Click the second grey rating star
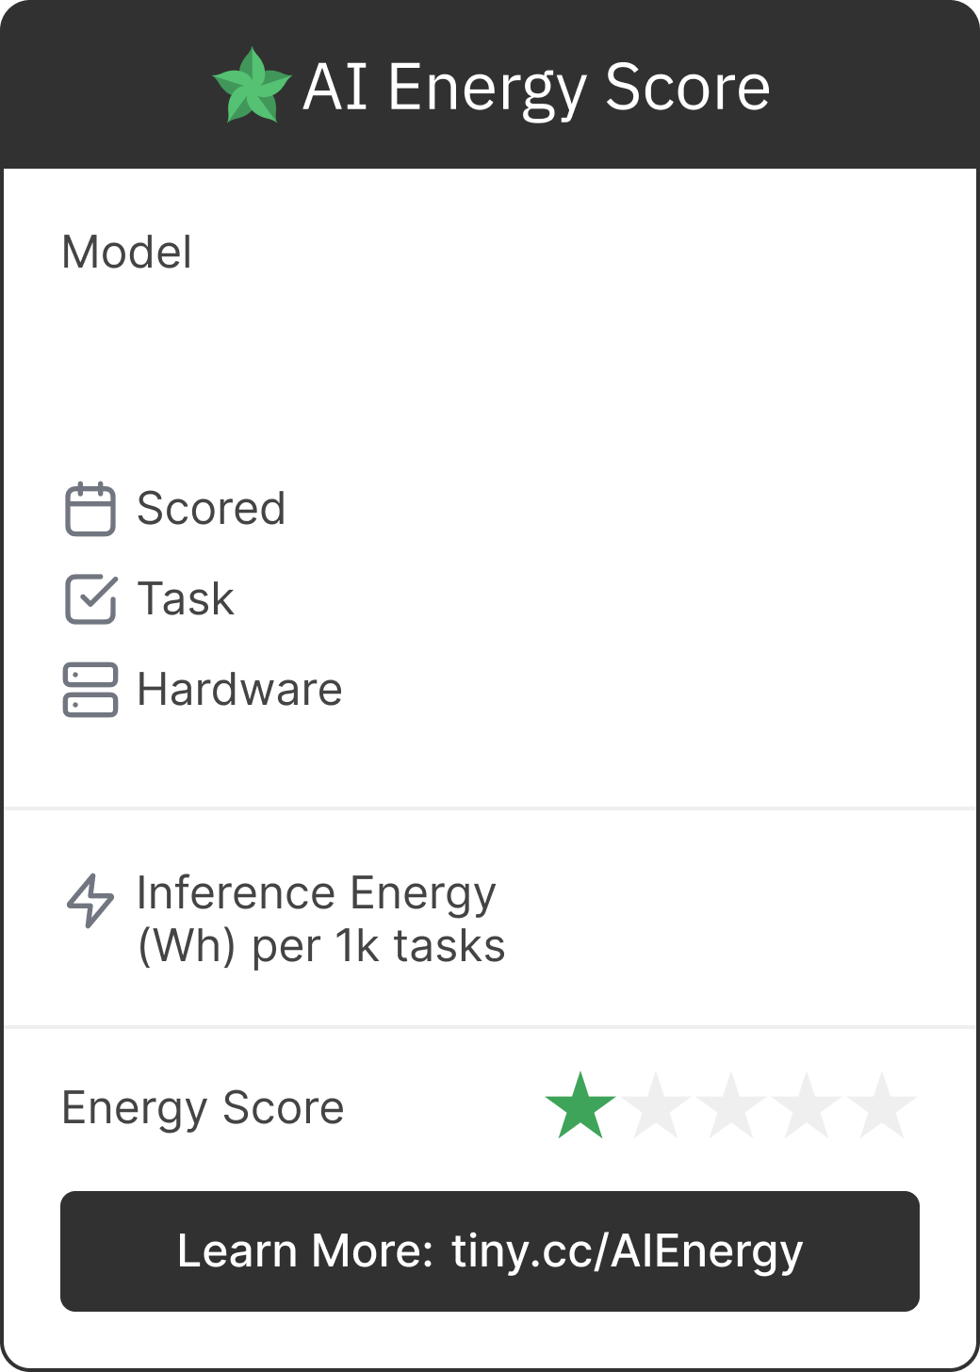 tap(656, 1106)
